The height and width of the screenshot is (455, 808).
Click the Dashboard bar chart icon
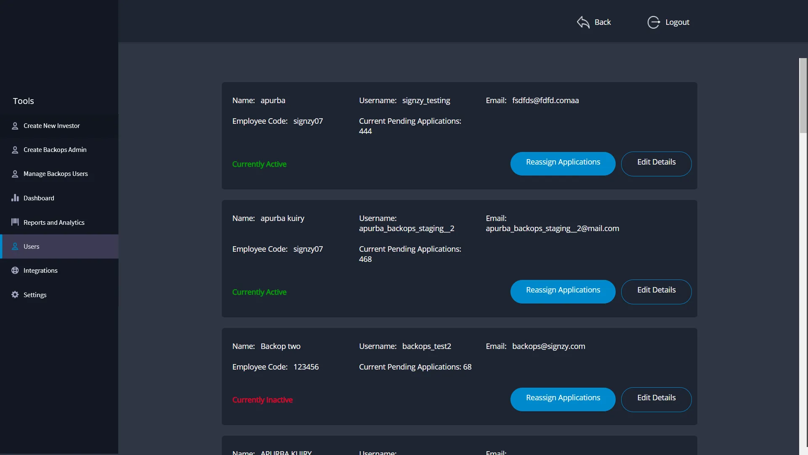pyautogui.click(x=15, y=198)
